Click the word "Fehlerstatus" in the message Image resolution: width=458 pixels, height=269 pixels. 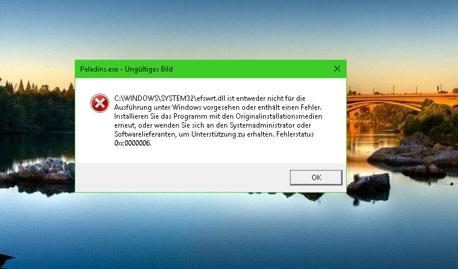click(x=295, y=134)
